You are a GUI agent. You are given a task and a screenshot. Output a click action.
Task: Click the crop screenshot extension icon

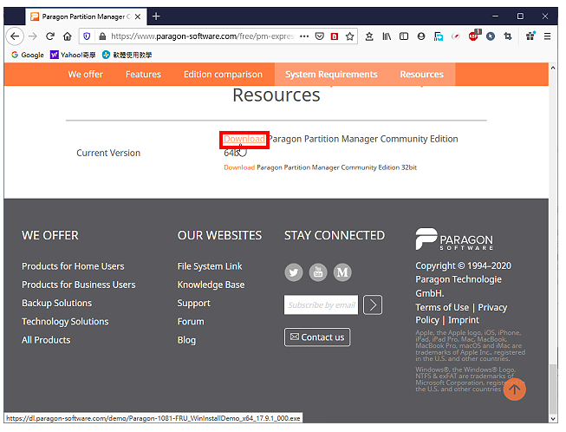pyautogui.click(x=508, y=36)
